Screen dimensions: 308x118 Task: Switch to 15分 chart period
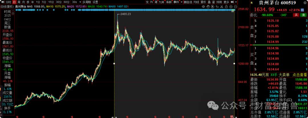[51, 2]
